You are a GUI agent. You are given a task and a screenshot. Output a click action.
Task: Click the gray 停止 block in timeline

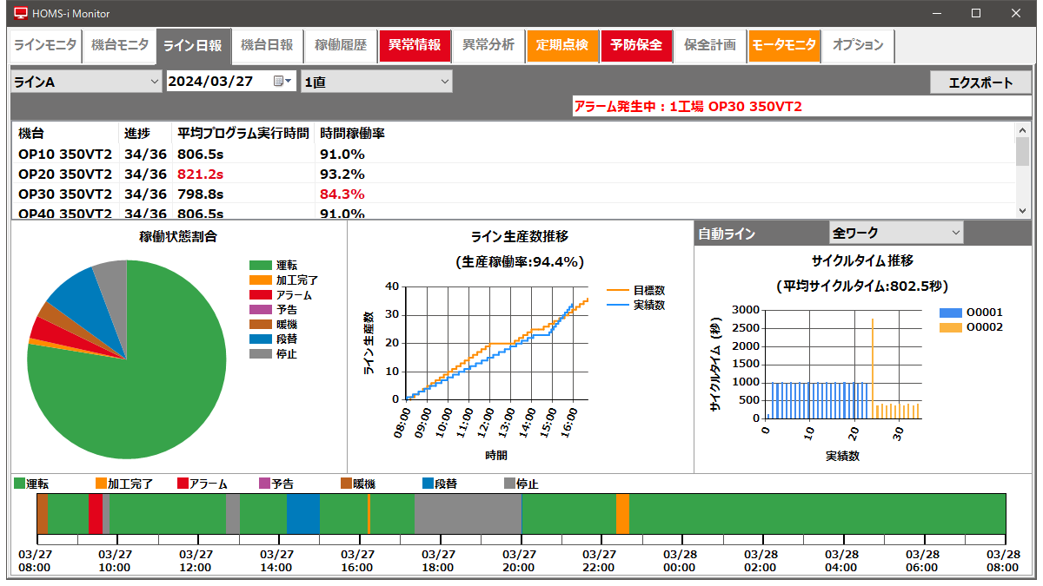coord(467,514)
